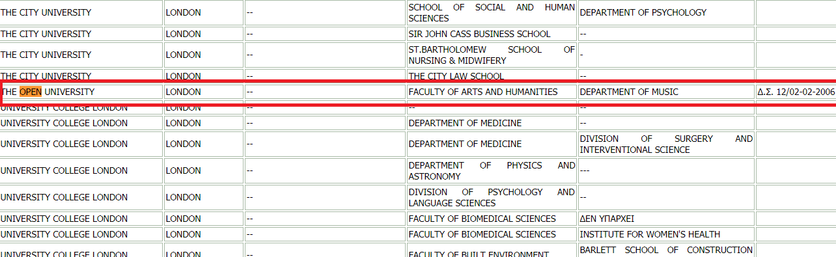This screenshot has width=836, height=257.
Task: Click THE CITY UNIVERSITY in St.Bartholomew row
Action: coord(81,55)
